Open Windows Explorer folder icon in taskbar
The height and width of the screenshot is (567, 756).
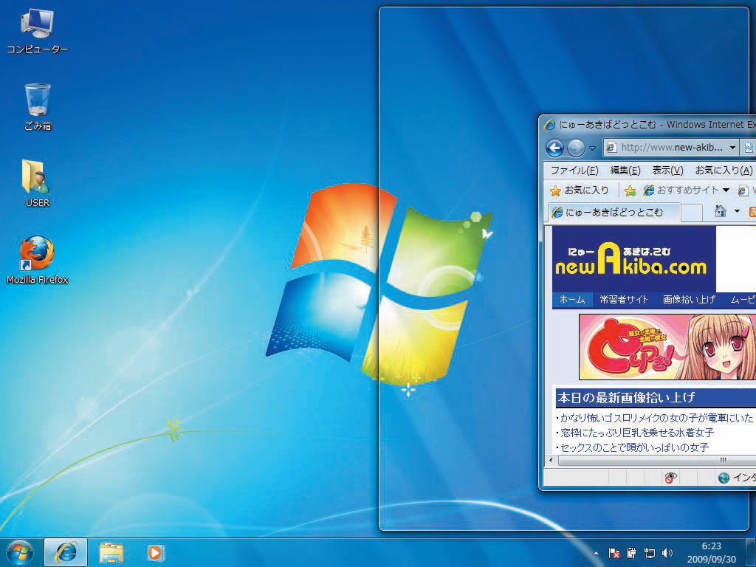click(x=111, y=552)
